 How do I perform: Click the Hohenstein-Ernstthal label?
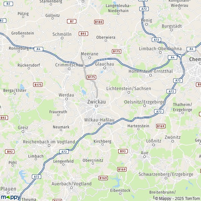pyautogui.click(x=151, y=71)
